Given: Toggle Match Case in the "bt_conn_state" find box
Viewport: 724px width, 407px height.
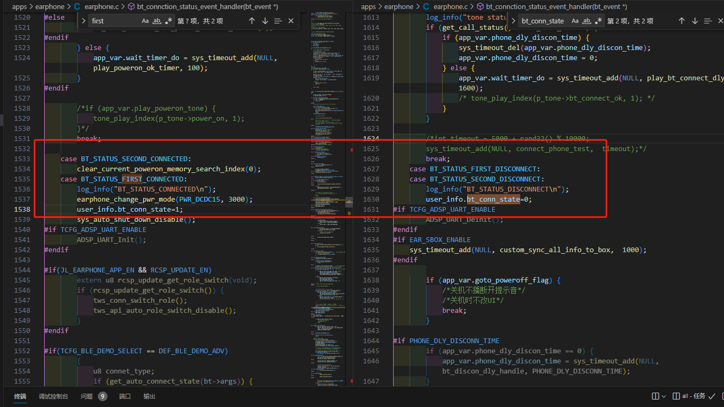Looking at the screenshot, I should [x=575, y=21].
